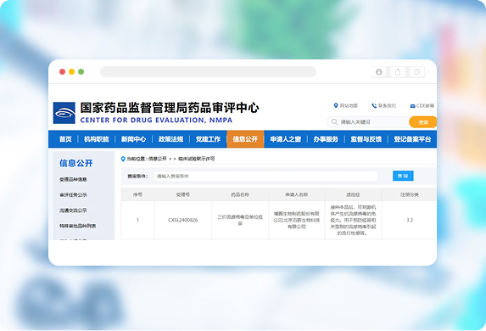Viewport: 486px width, 331px height.
Task: Click the browser download icon
Action: point(379,72)
